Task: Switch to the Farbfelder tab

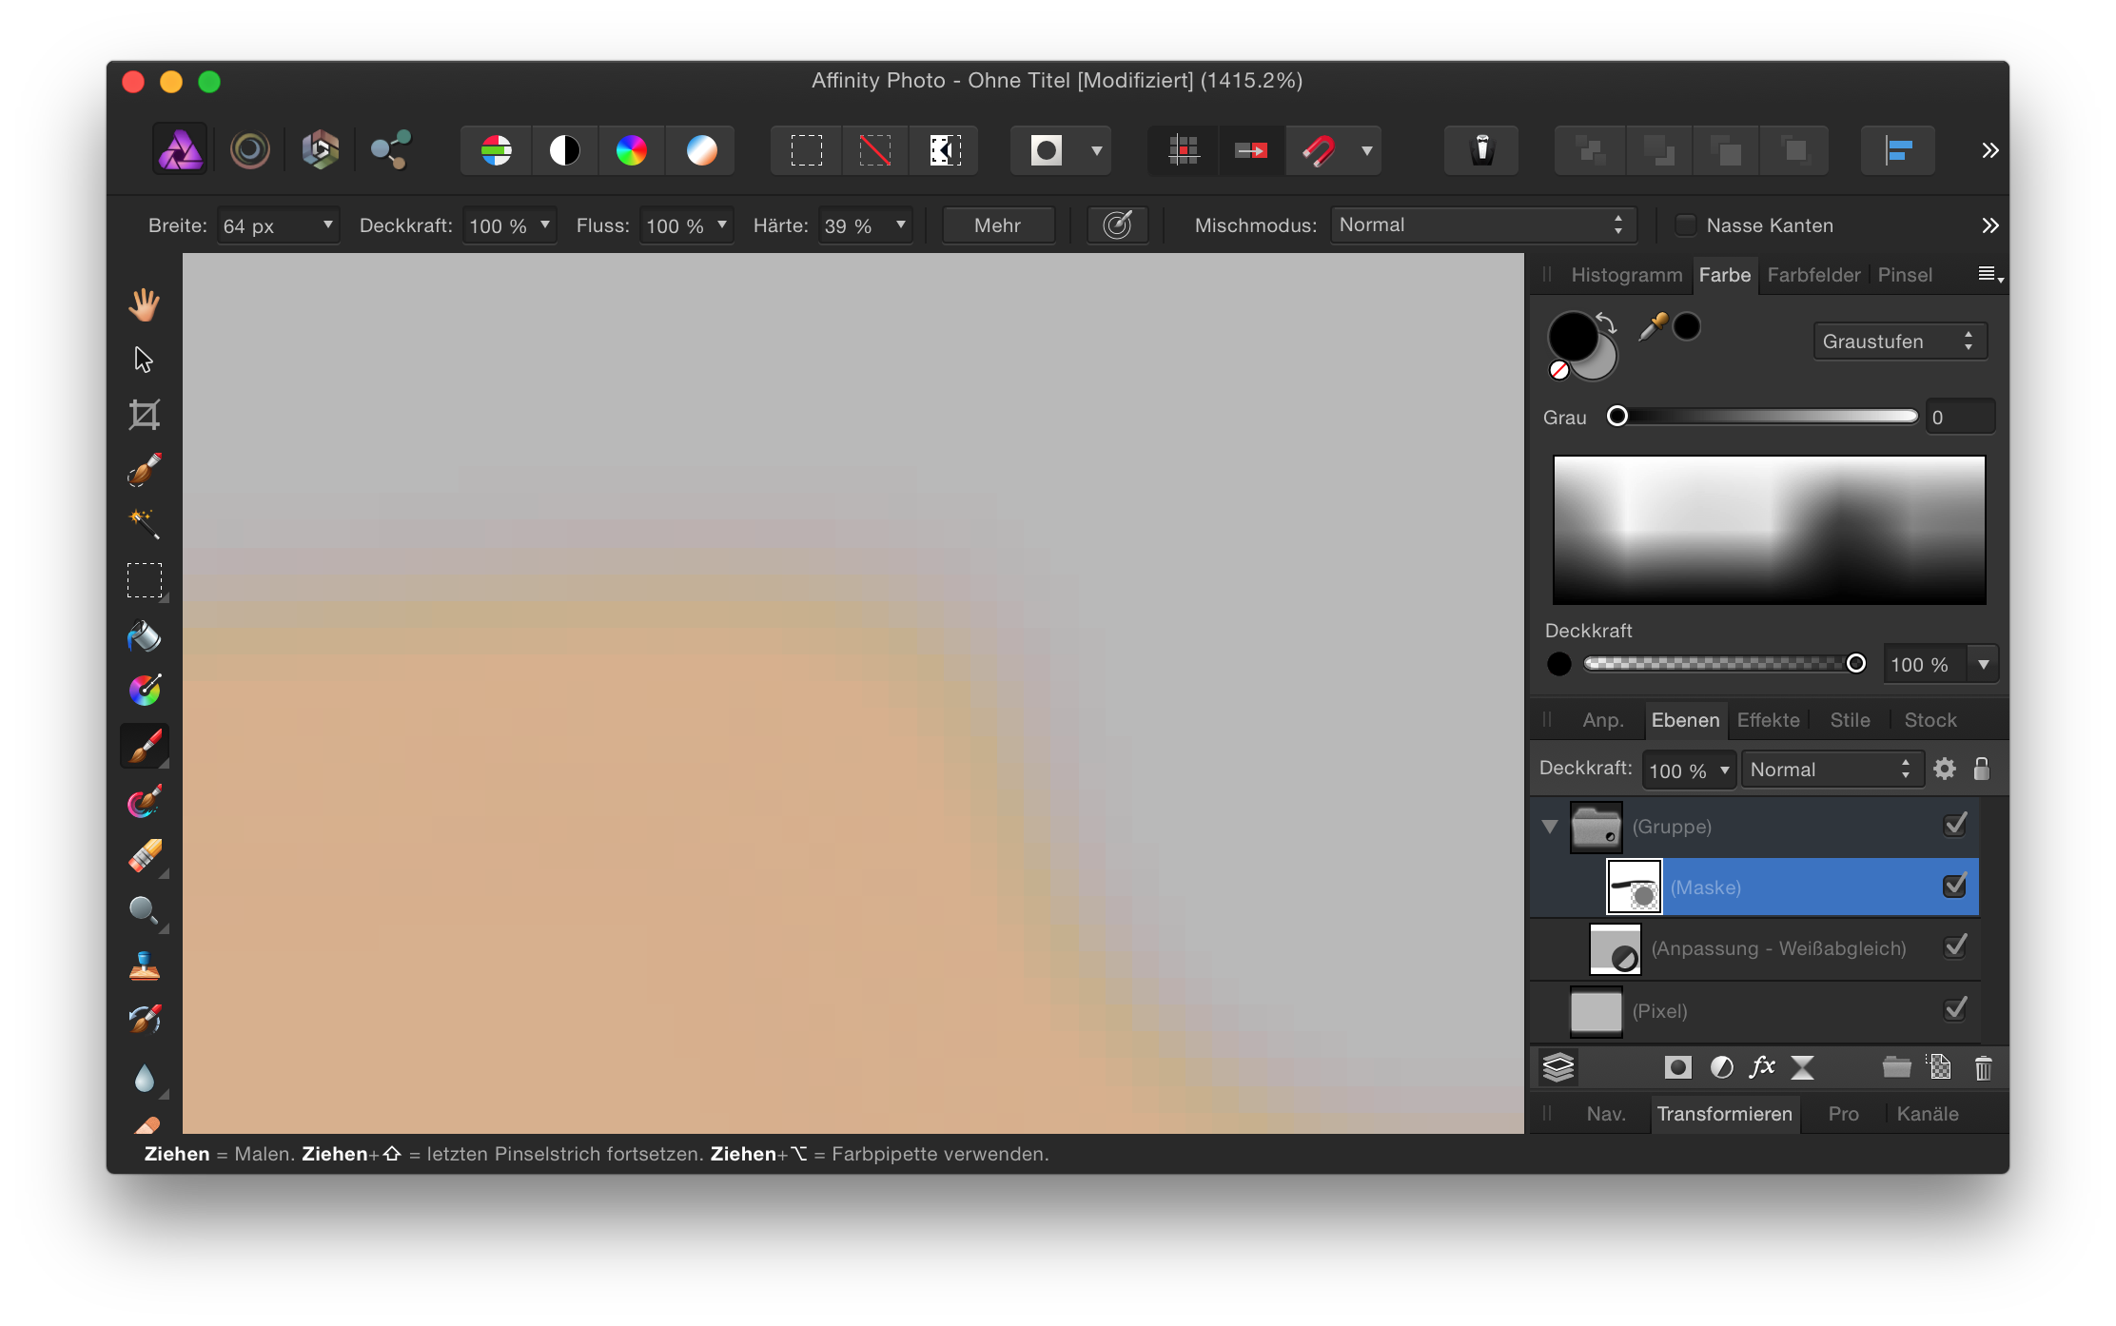Action: point(1813,275)
